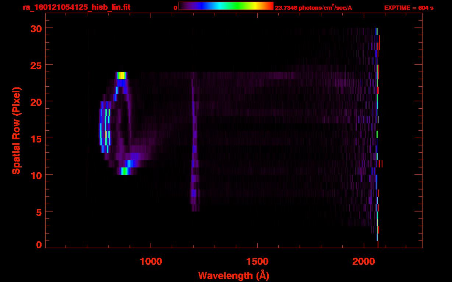Viewport: 452px width, 282px height.
Task: Click the Wavelength (Å) axis title
Action: (234, 276)
